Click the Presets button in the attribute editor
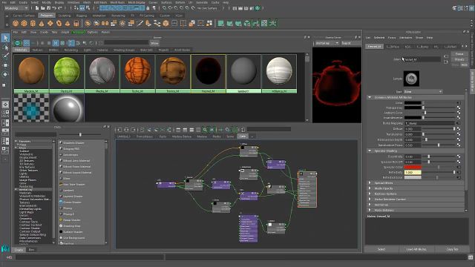The image size is (475, 267). coord(459,59)
